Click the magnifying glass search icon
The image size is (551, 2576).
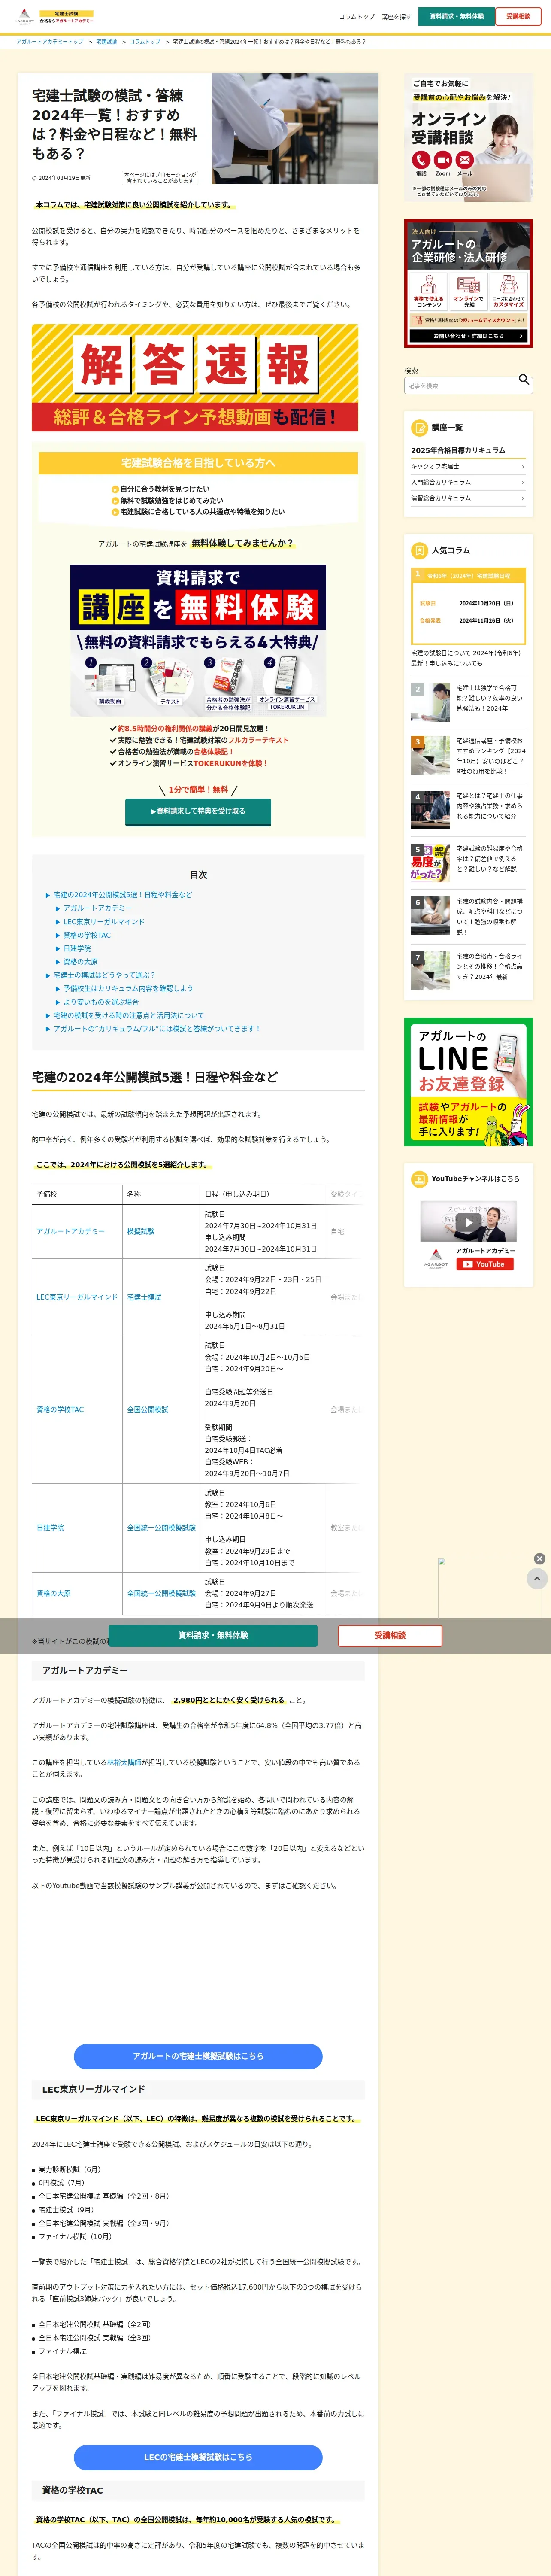coord(524,380)
